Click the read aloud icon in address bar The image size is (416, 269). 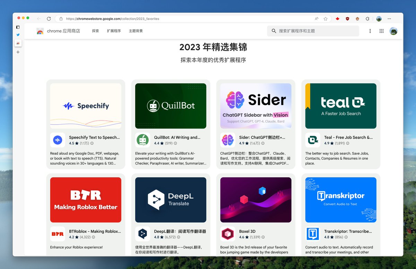(x=317, y=19)
